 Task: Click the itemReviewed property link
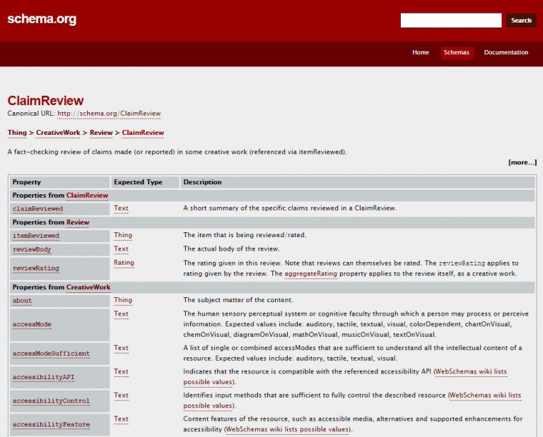(35, 236)
